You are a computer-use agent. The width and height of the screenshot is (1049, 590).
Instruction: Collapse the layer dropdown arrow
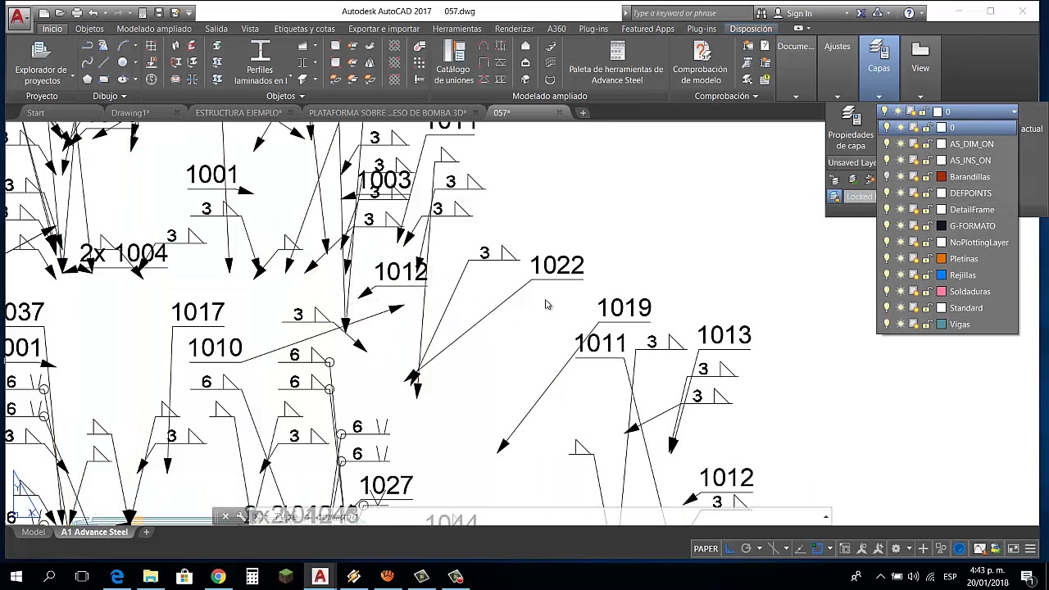coord(1014,111)
